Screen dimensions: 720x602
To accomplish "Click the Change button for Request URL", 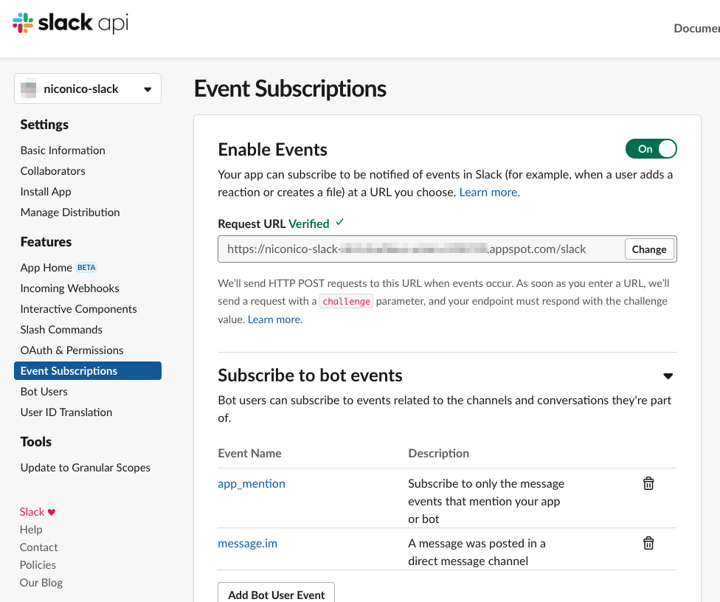I will pyautogui.click(x=649, y=249).
